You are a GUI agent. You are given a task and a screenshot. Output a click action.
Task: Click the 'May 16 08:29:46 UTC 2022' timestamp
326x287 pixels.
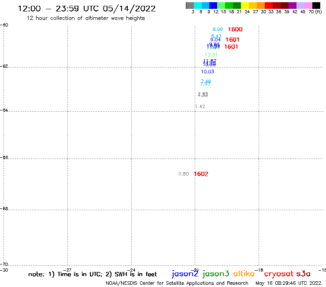tap(288, 283)
